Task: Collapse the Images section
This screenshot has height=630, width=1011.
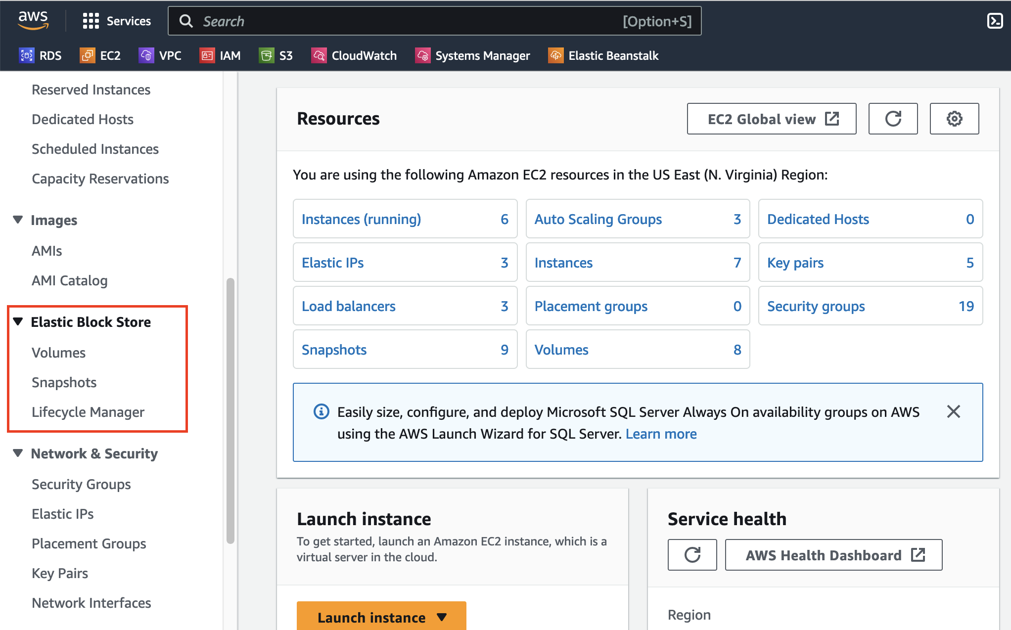Action: pos(18,220)
